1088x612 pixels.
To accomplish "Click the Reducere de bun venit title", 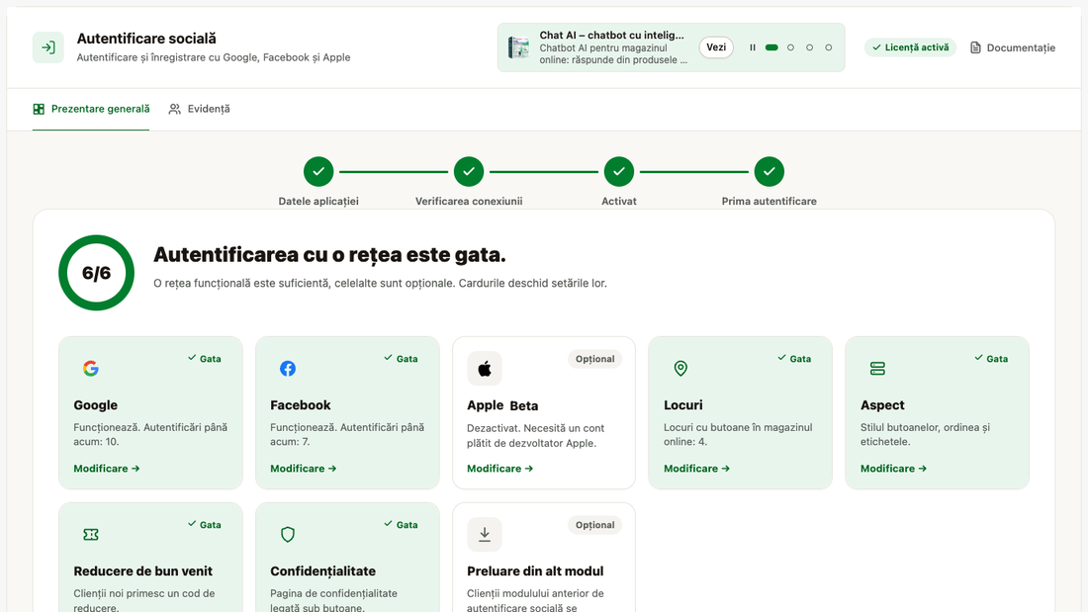I will 143,571.
